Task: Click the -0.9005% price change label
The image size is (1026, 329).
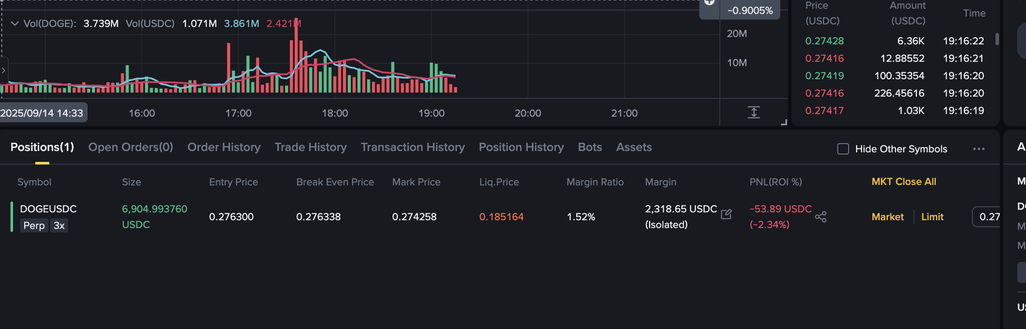Action: 750,10
